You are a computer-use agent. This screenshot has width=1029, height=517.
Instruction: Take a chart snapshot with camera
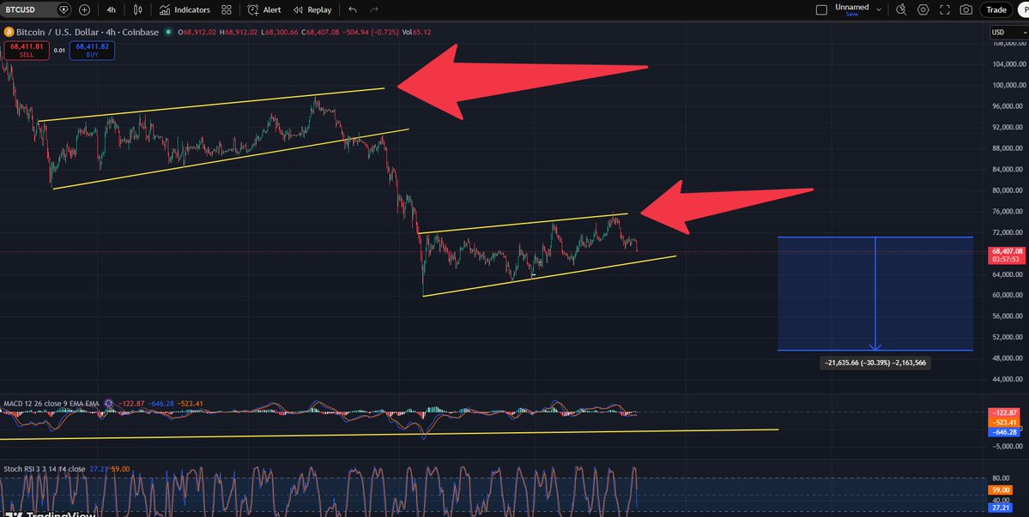pyautogui.click(x=966, y=9)
